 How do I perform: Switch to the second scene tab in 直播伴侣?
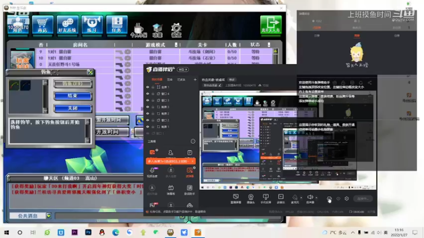point(170,80)
